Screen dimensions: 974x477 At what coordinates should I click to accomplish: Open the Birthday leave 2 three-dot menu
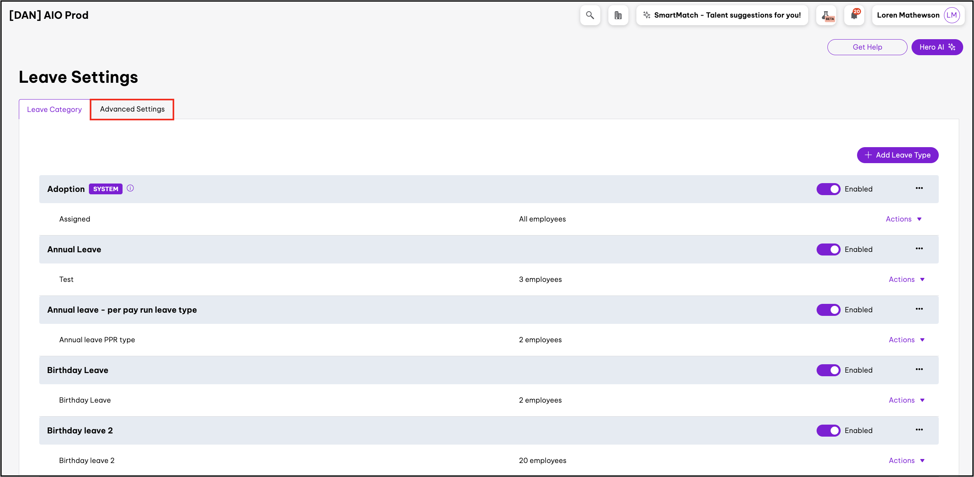(x=919, y=430)
